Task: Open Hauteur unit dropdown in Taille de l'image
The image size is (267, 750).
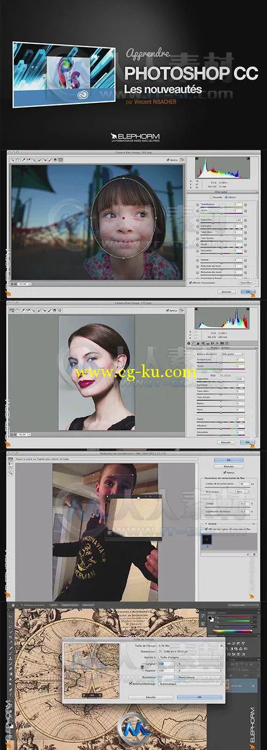Action: pos(200,670)
